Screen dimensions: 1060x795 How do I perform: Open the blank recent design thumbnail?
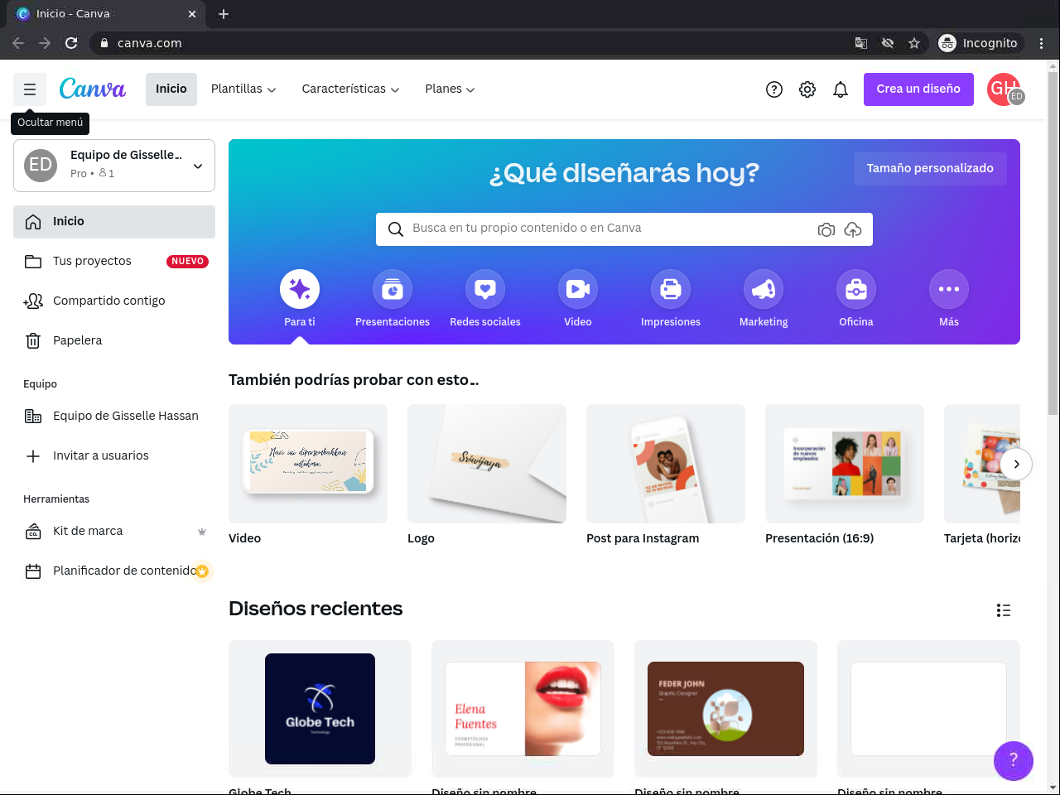(x=928, y=709)
